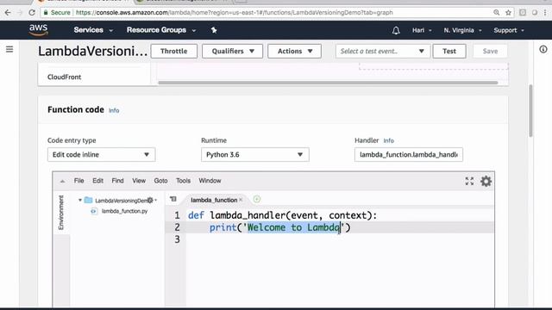Click the lambda_function.py file icon
The image size is (552, 310).
94,211
